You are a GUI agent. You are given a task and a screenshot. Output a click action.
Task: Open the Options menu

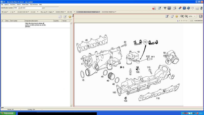[7, 4]
